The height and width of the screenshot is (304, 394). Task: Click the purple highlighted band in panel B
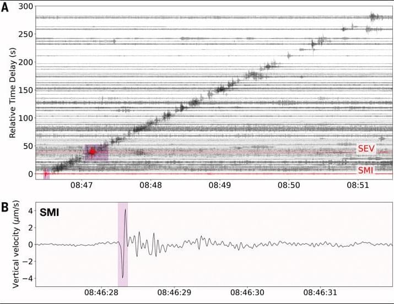123,244
